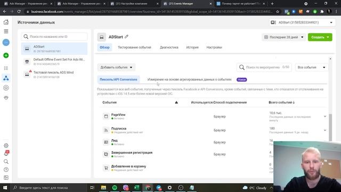Open Telegram from the Windows taskbar
341x192 pixels.
pyautogui.click(x=159, y=187)
